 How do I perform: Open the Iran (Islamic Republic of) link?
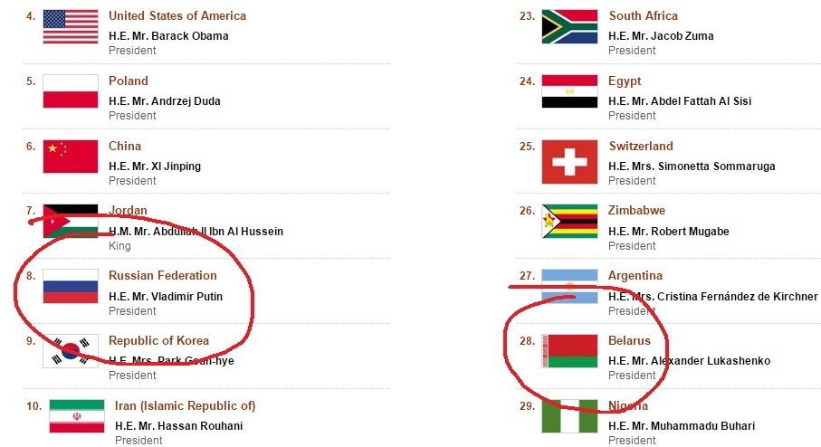pyautogui.click(x=185, y=405)
